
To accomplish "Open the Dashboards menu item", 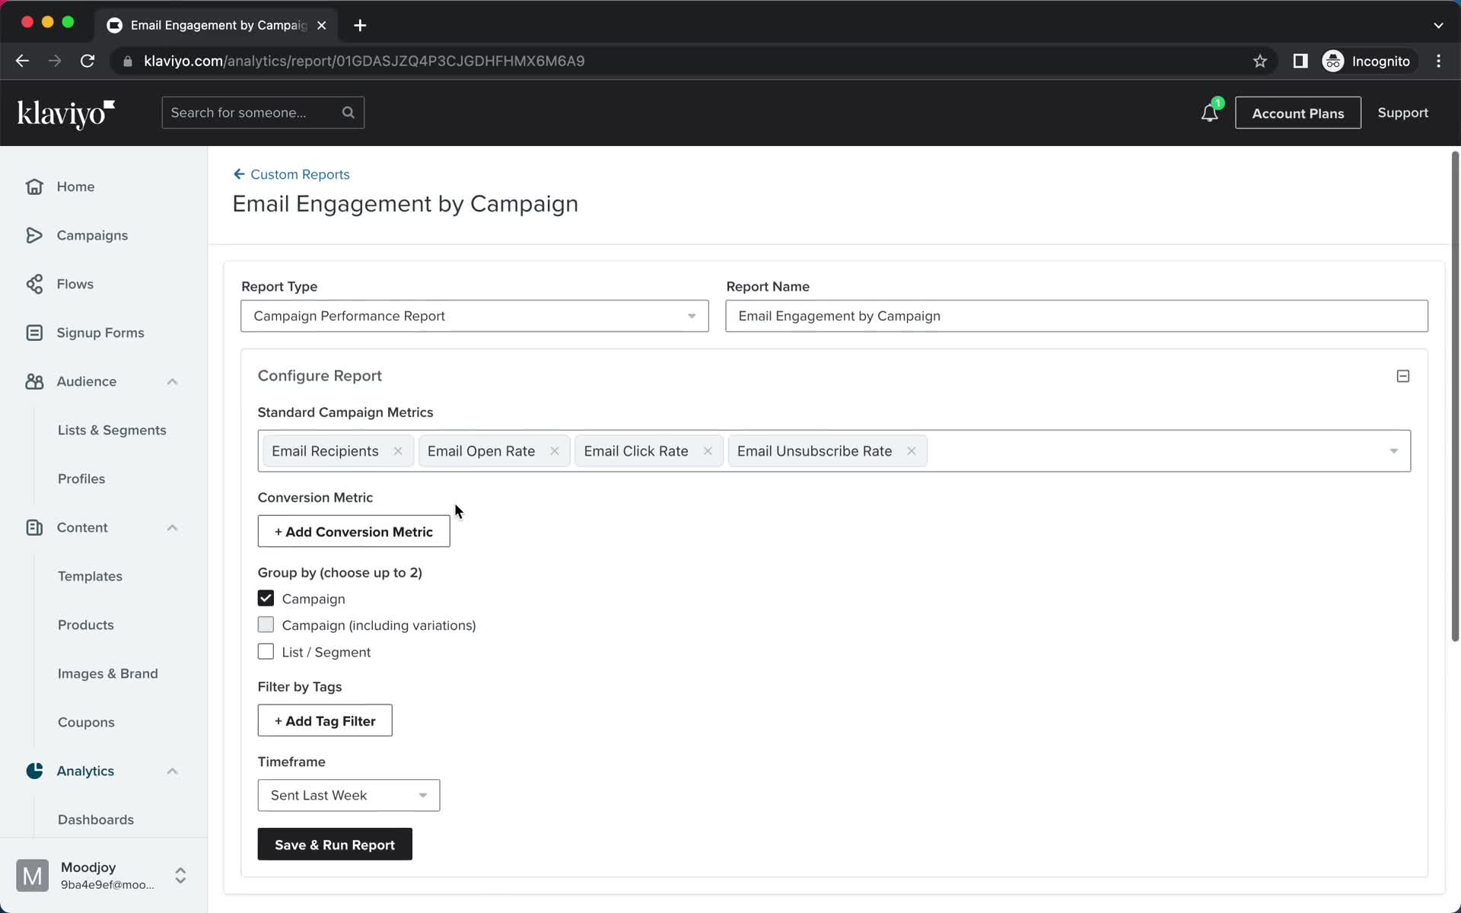I will [96, 819].
